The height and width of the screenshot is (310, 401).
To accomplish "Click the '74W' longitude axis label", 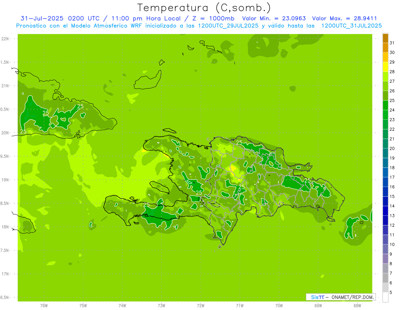I will [122, 306].
